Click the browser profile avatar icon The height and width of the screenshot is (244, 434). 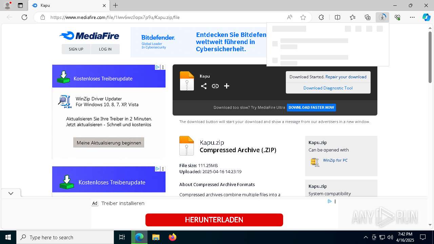(7, 5)
